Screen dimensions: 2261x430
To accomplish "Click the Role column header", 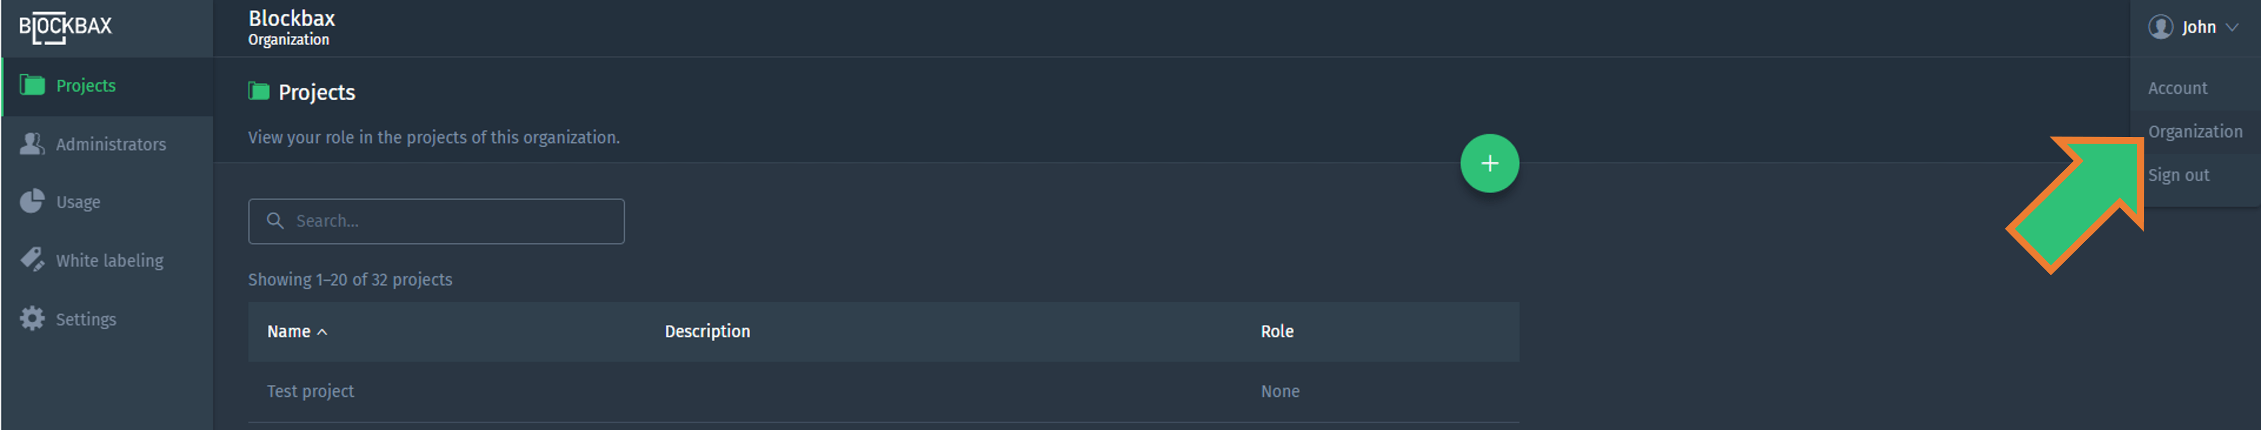I will coord(1277,331).
